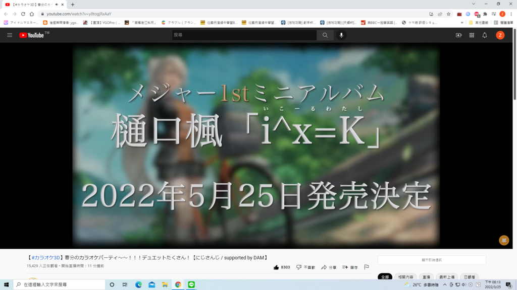Dislike the video with 不喜歡 button
The height and width of the screenshot is (290, 517).
[x=305, y=267]
